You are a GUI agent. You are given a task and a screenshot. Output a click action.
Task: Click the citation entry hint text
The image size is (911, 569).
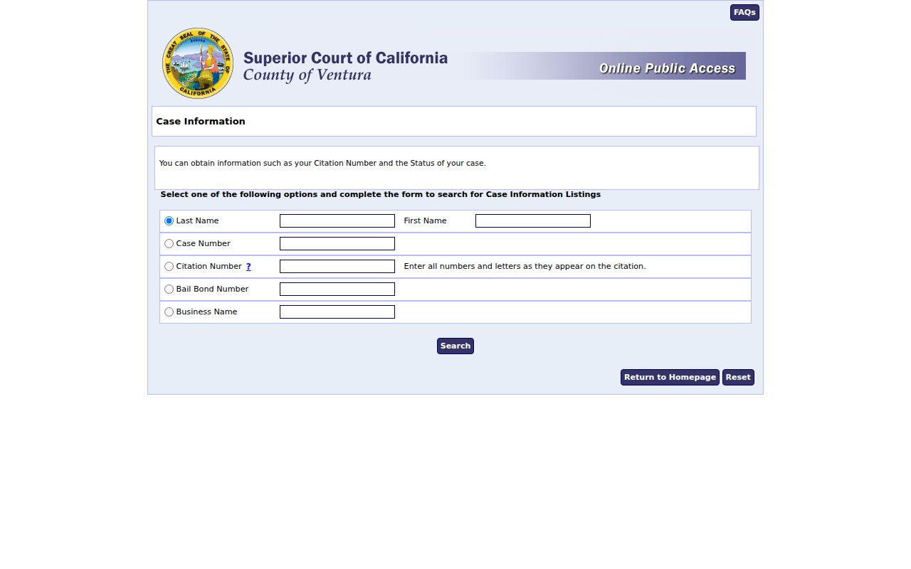525,267
